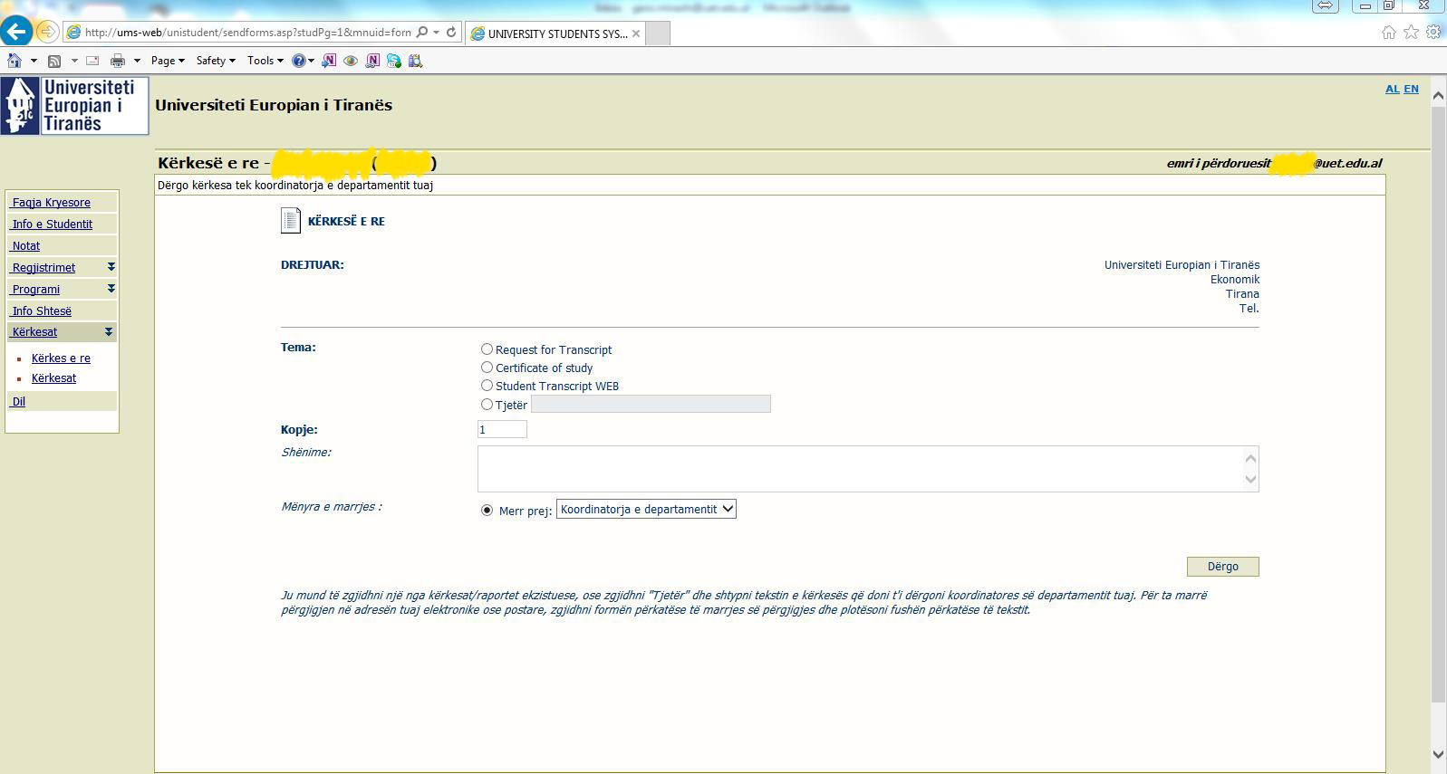Click the Kopje number field
The height and width of the screenshot is (774, 1447).
tap(502, 430)
